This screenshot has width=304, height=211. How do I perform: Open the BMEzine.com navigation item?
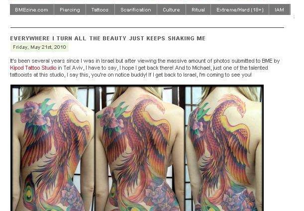32,9
